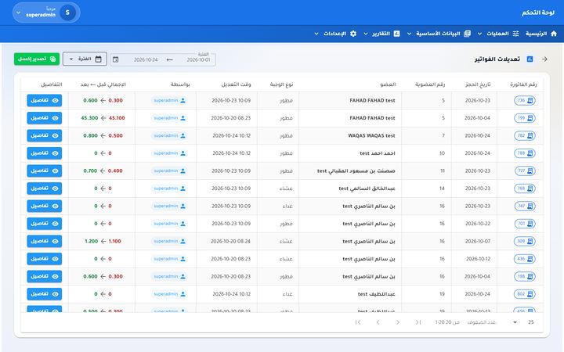The width and height of the screenshot is (564, 352).
Task: Click edit time 2026-10-20 08:24
Action: (230, 241)
